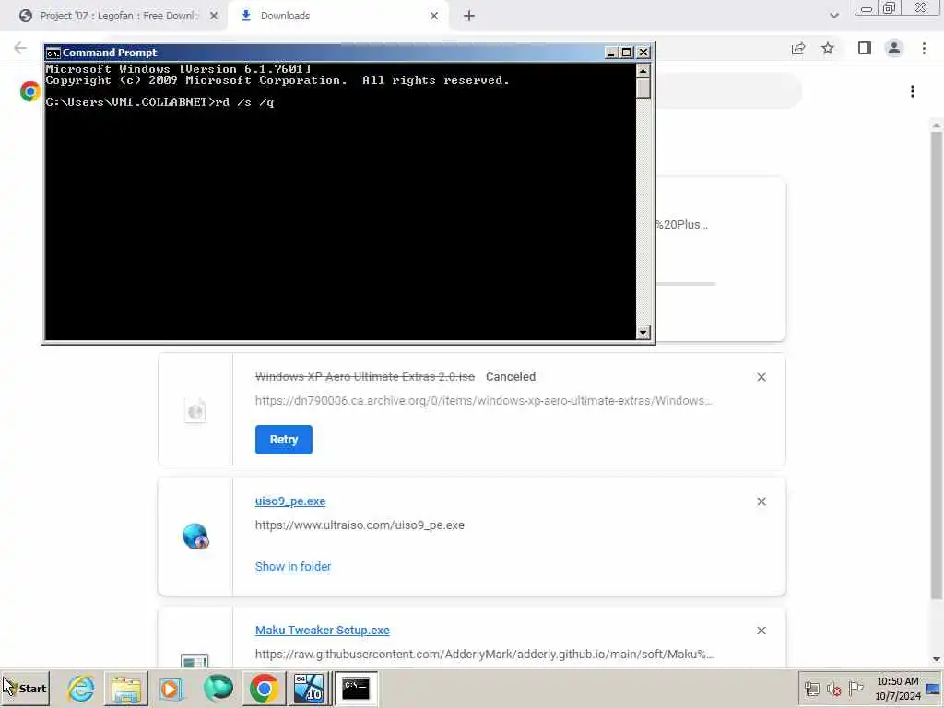Show uiso9_pe.exe in folder
The height and width of the screenshot is (708, 944).
[293, 567]
